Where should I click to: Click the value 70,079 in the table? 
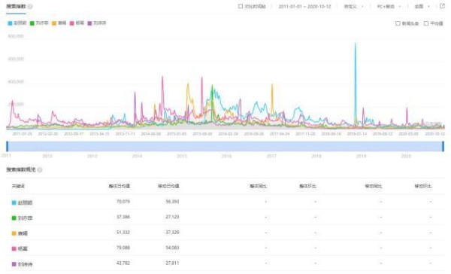(123, 202)
